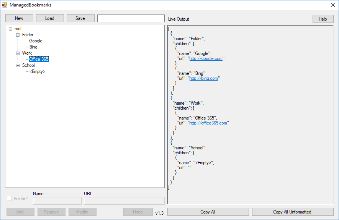
Task: Open the http://office365.com hyperlink
Action: coord(208,123)
